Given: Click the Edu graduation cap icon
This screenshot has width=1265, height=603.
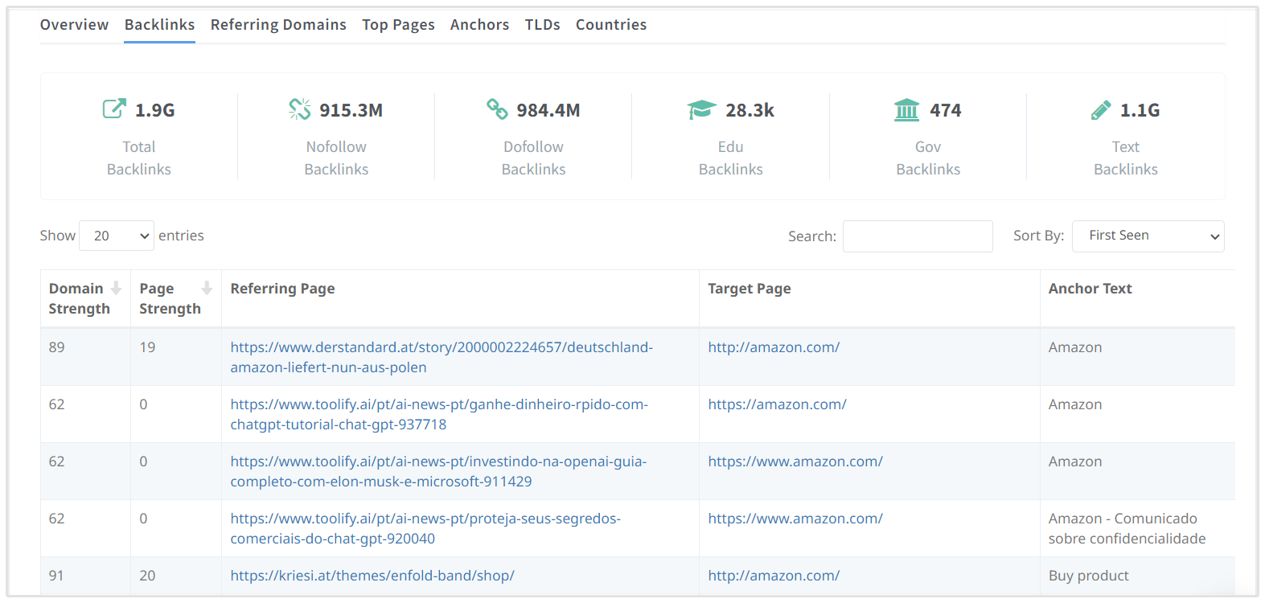Looking at the screenshot, I should coord(701,109).
